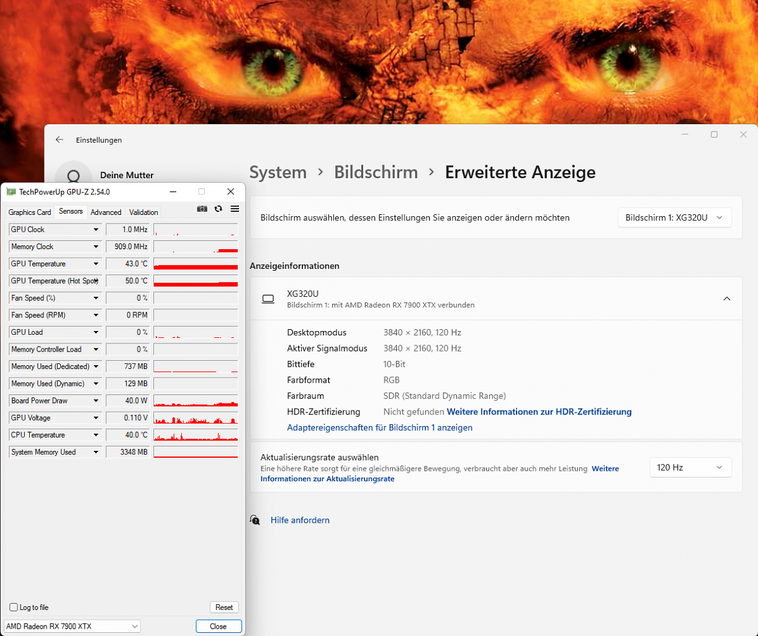Click the GPU Temperature value 43.0 °C
The height and width of the screenshot is (636, 758).
129,264
